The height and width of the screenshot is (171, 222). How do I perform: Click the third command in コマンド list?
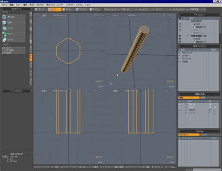click(14, 53)
